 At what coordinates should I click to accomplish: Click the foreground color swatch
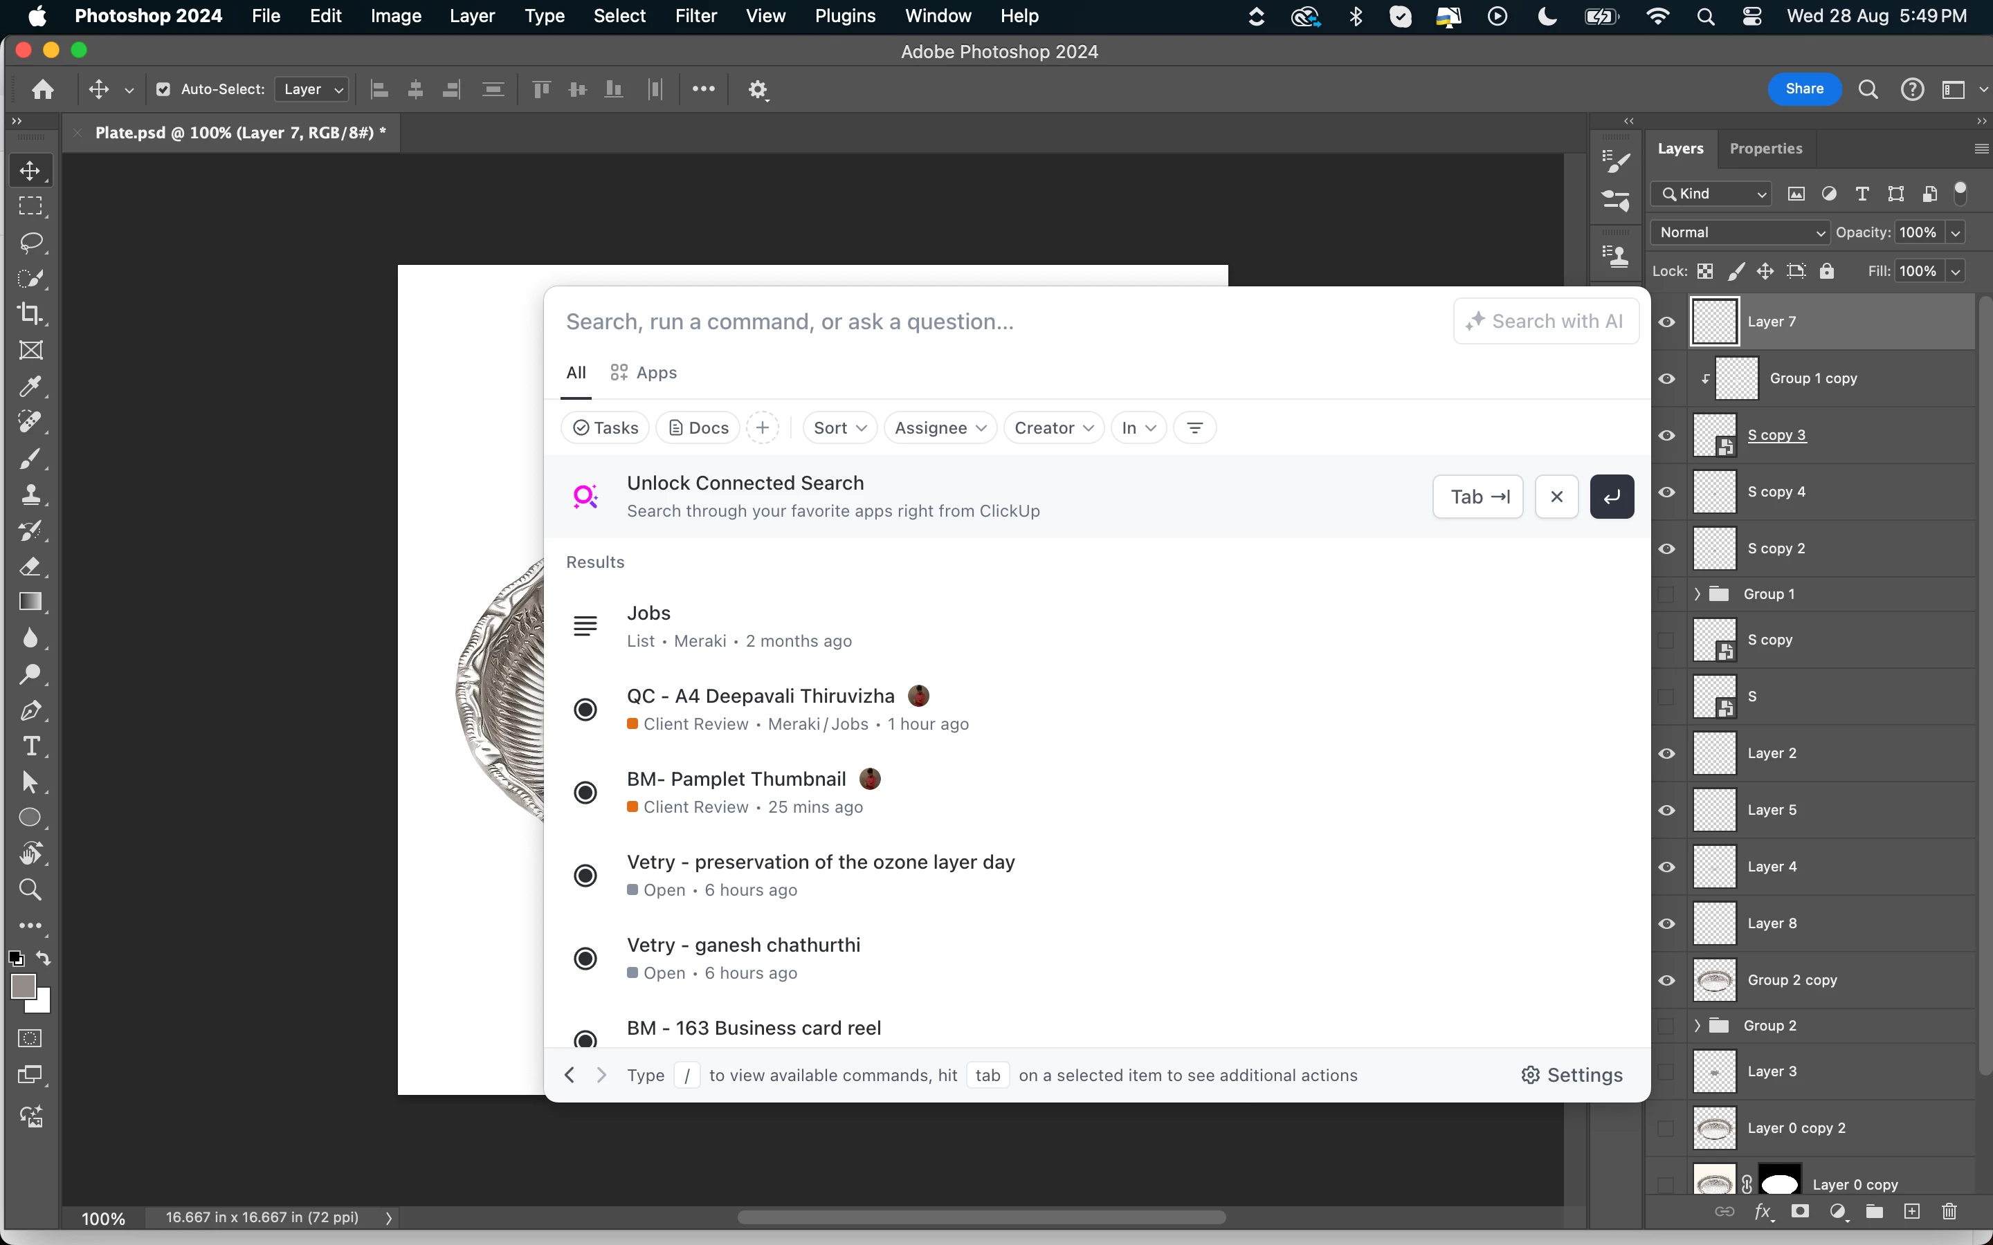pos(22,986)
